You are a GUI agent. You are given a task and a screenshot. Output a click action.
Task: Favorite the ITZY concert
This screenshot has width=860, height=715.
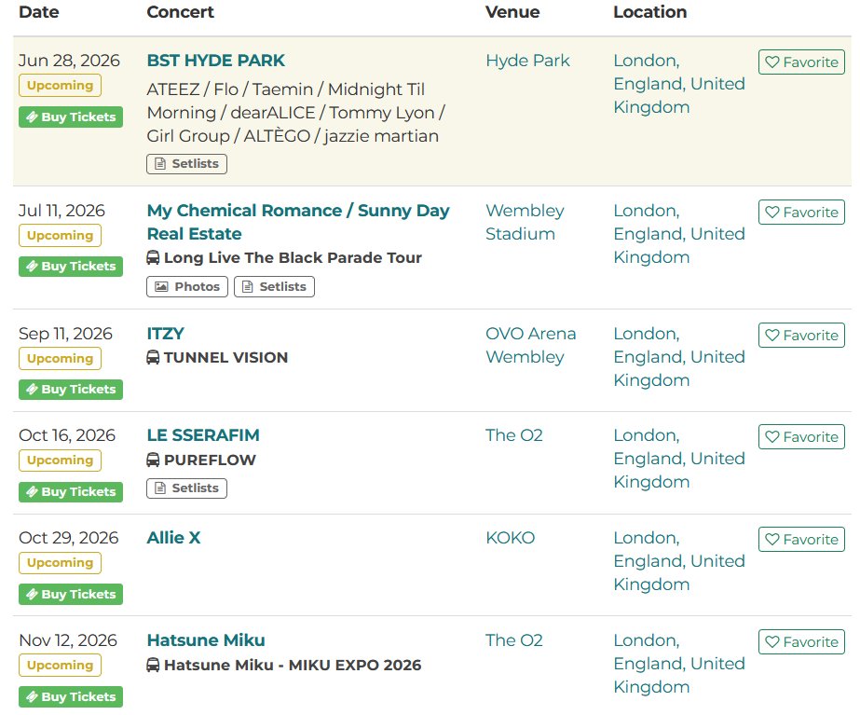(801, 335)
